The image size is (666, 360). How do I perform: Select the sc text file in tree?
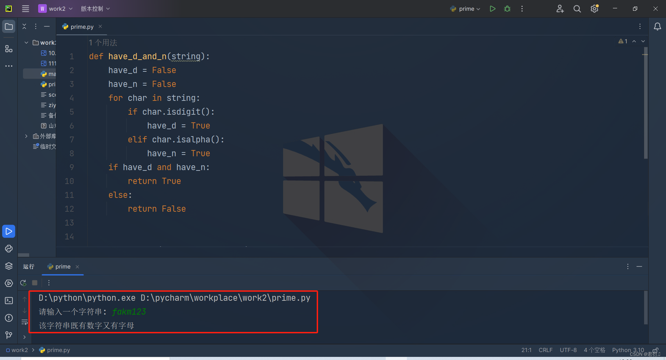(48, 95)
